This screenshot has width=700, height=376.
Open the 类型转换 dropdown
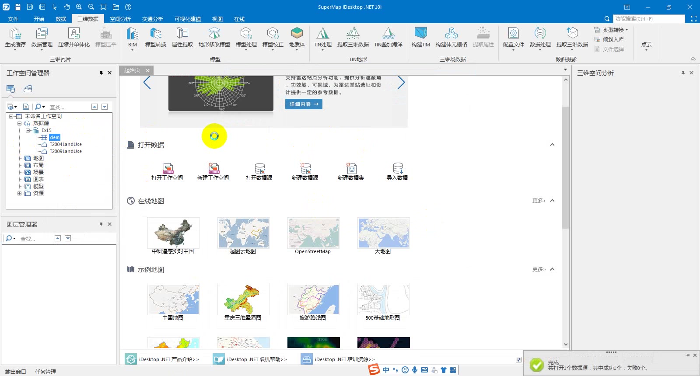point(611,30)
